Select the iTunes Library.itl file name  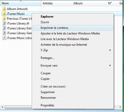point(18,23)
